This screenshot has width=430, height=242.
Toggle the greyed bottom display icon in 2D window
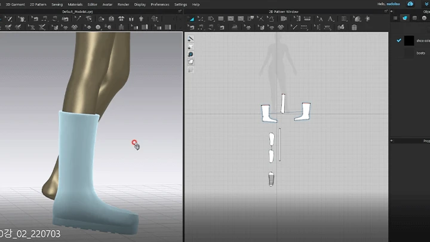coord(191,70)
